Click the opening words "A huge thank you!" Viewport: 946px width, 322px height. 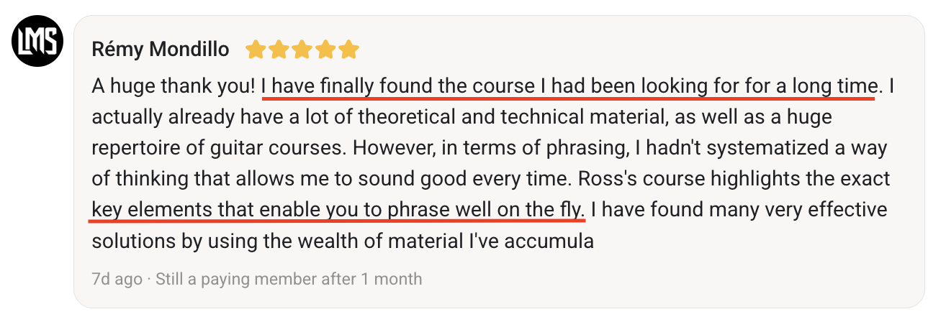click(174, 87)
